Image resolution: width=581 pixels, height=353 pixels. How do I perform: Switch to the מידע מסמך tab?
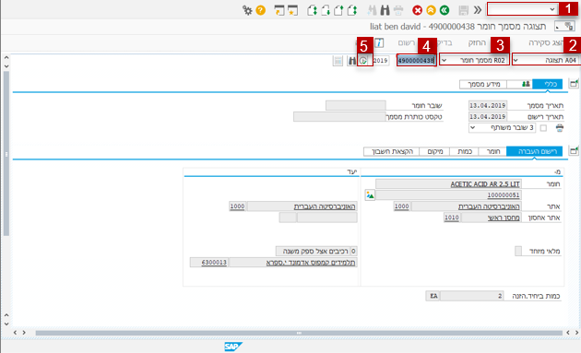coord(483,84)
